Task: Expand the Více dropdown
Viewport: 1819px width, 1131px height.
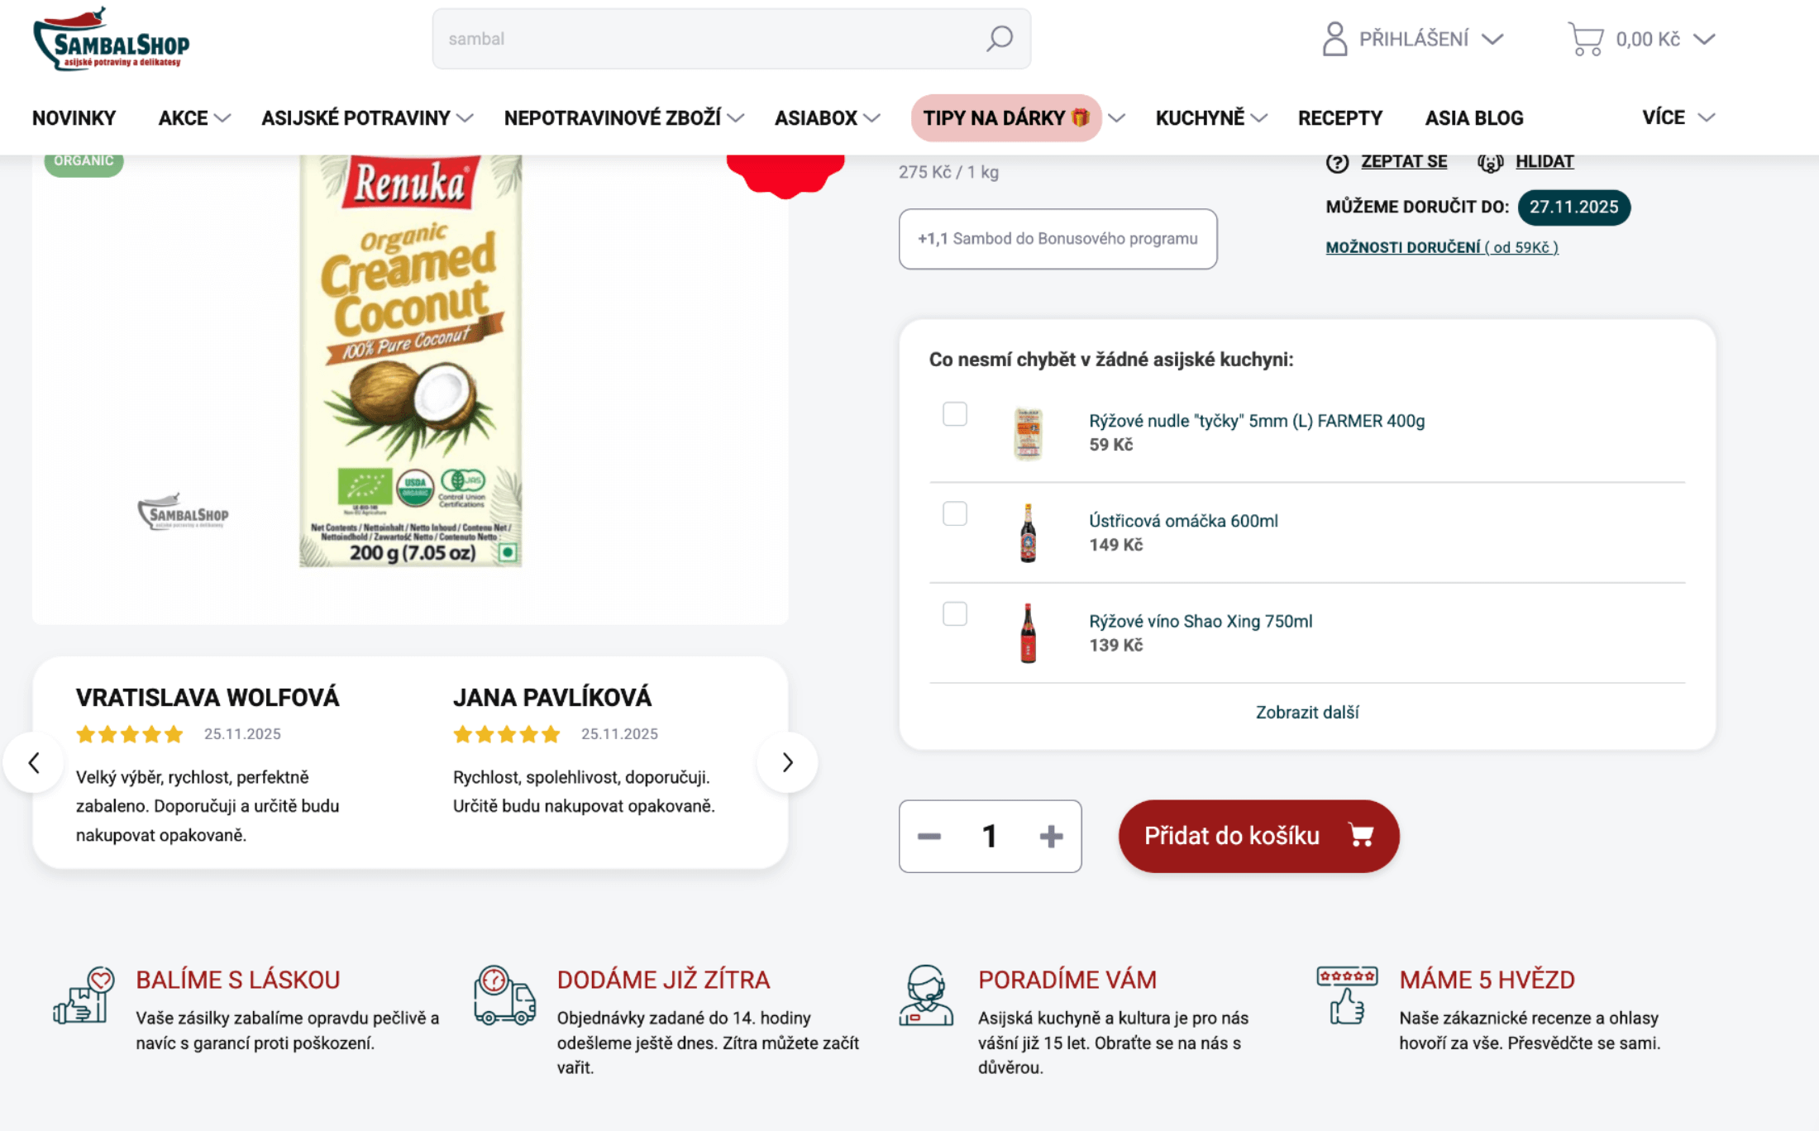Action: tap(1678, 117)
